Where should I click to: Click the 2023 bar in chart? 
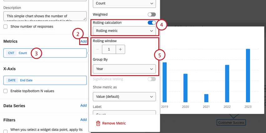coord(248,75)
